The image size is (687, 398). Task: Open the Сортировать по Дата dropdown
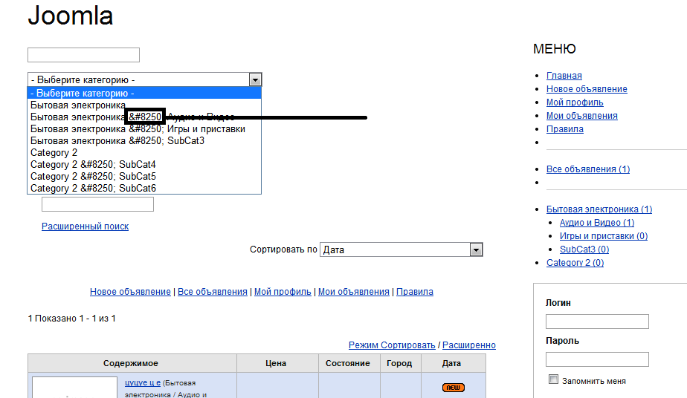coord(401,249)
